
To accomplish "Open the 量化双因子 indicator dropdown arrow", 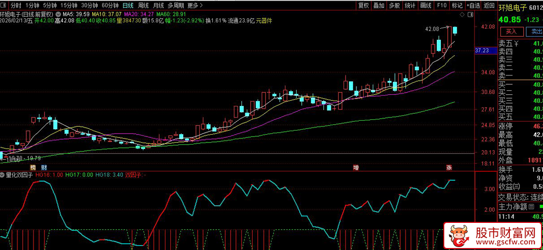I will coord(3,175).
